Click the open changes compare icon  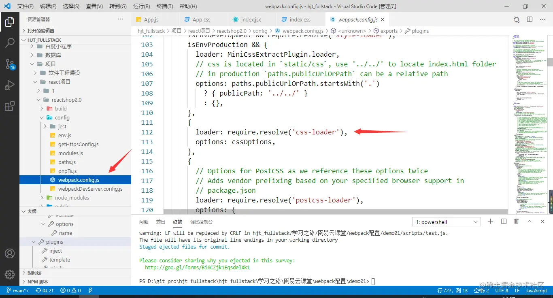tap(517, 19)
